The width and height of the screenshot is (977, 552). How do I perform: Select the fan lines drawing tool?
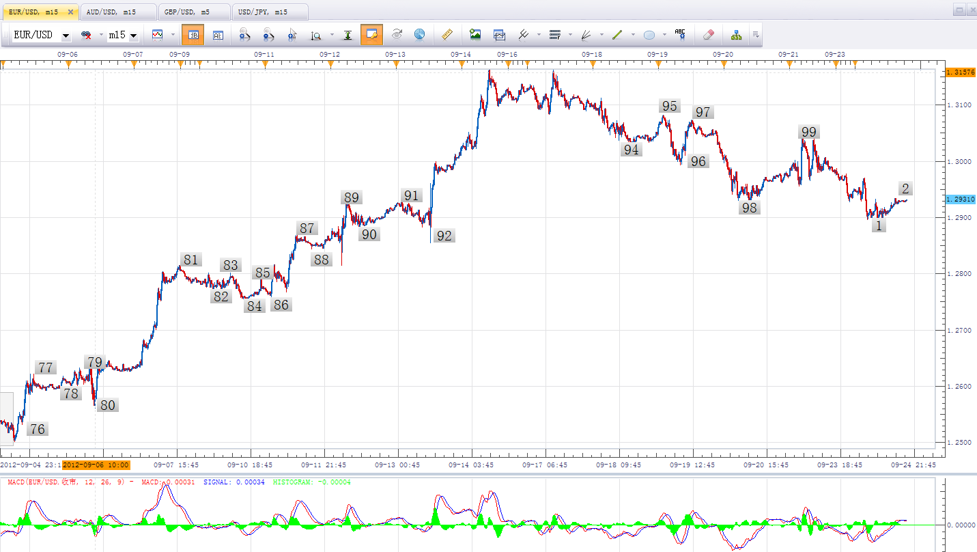click(x=586, y=35)
